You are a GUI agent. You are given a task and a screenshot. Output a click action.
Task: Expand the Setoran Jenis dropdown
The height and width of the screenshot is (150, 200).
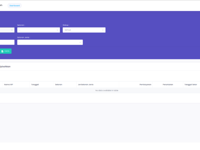point(50,42)
